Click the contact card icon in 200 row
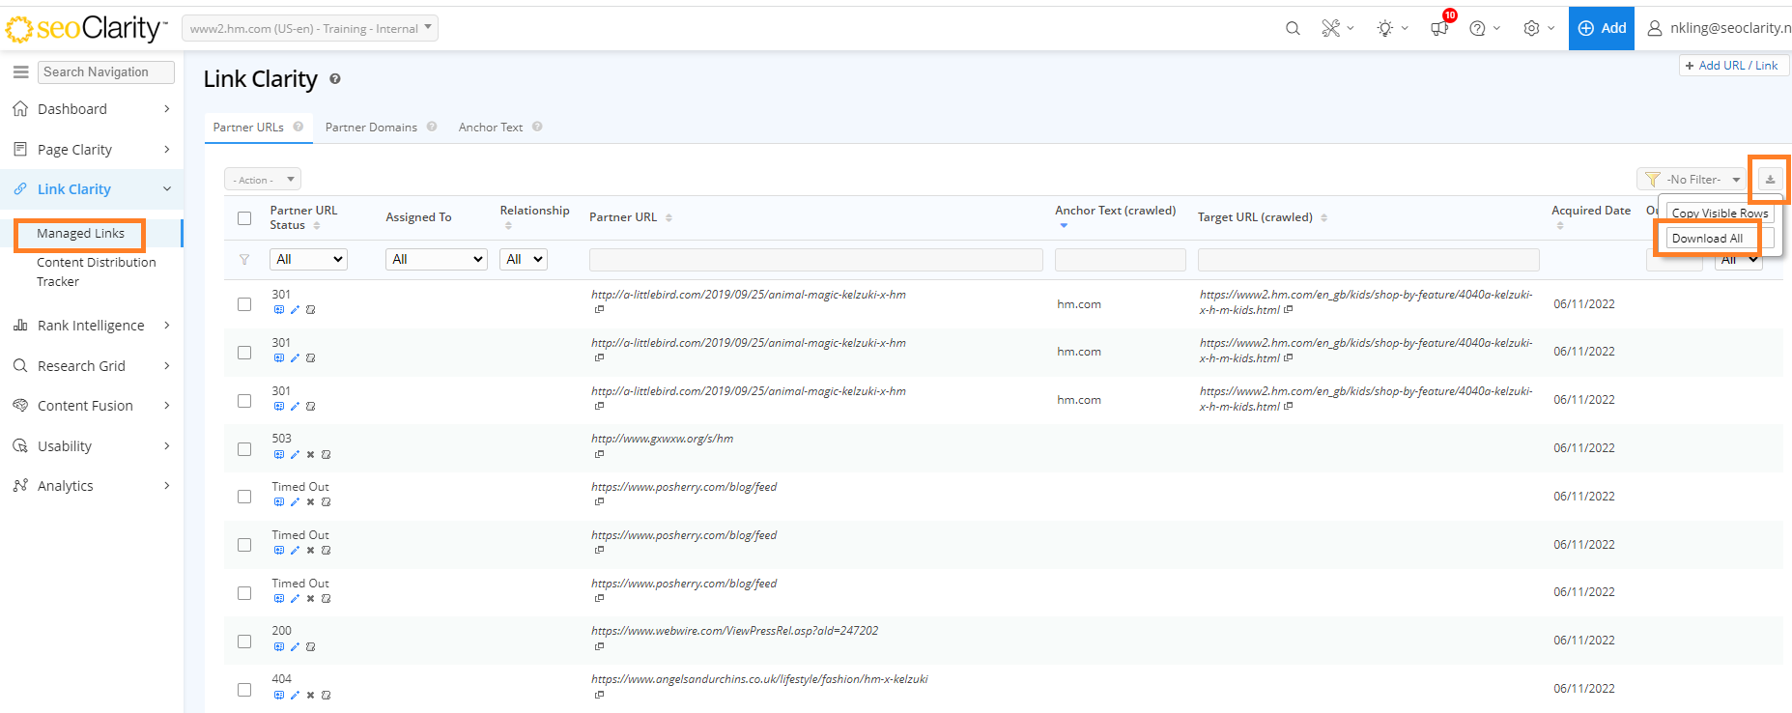 [x=279, y=646]
